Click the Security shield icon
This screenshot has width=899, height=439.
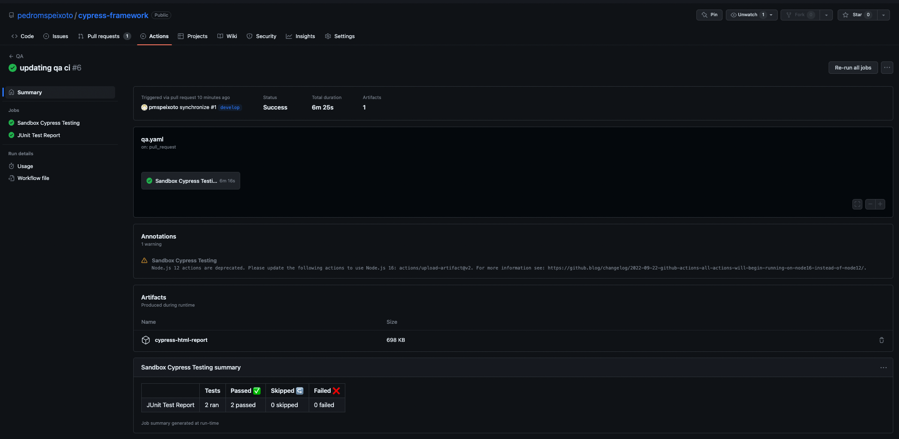point(249,36)
